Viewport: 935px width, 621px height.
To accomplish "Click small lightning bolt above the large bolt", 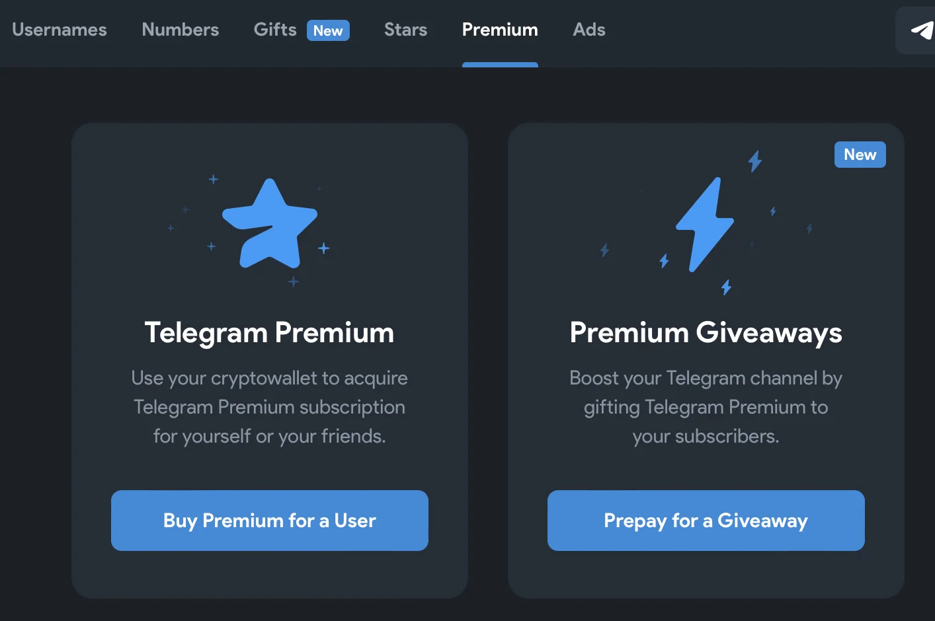I will pos(754,161).
